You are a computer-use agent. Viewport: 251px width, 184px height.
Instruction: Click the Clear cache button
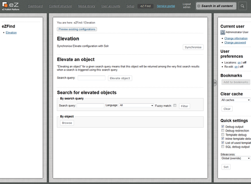tap(227, 109)
